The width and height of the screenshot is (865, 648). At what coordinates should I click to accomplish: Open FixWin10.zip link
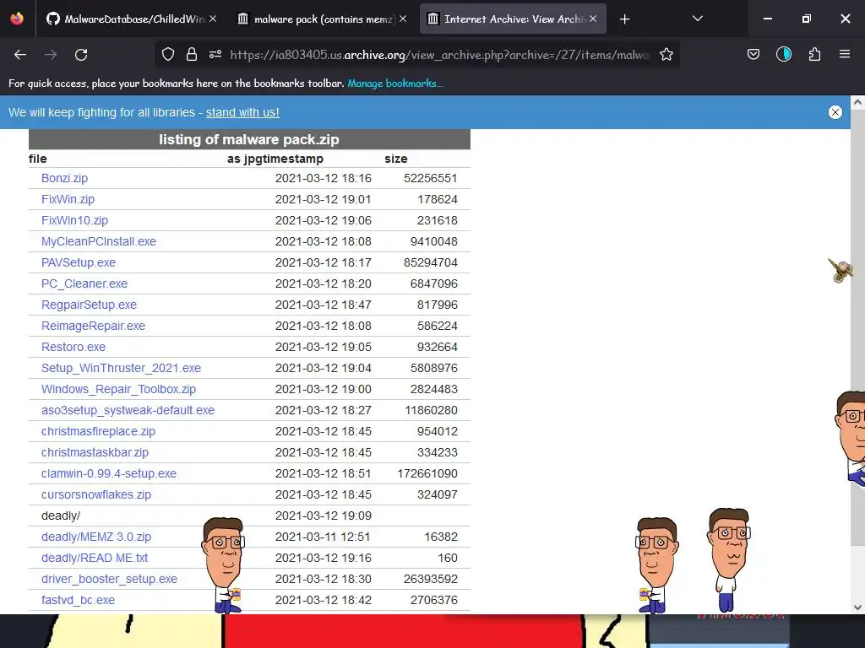click(74, 220)
